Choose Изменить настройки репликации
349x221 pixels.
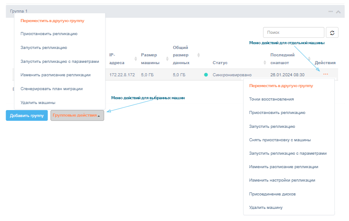282,180
